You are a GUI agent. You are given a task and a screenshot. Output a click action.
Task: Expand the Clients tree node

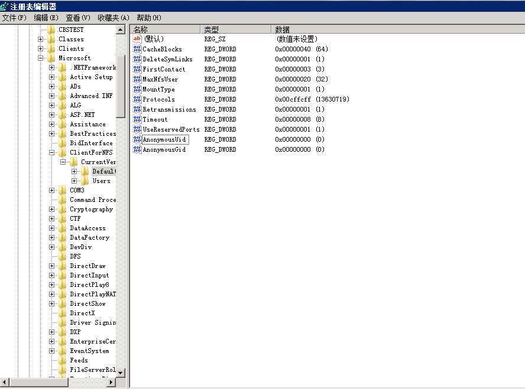coord(41,49)
